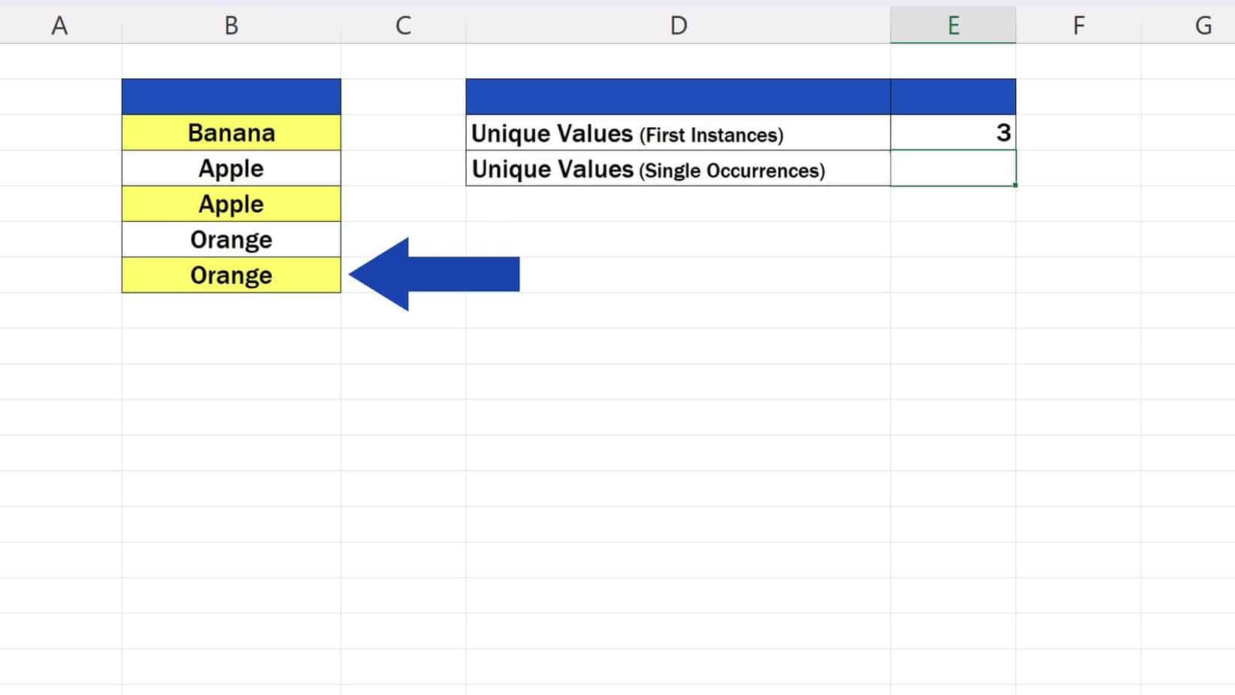
Task: Select the blue header bar above Unique Values
Action: click(x=678, y=96)
